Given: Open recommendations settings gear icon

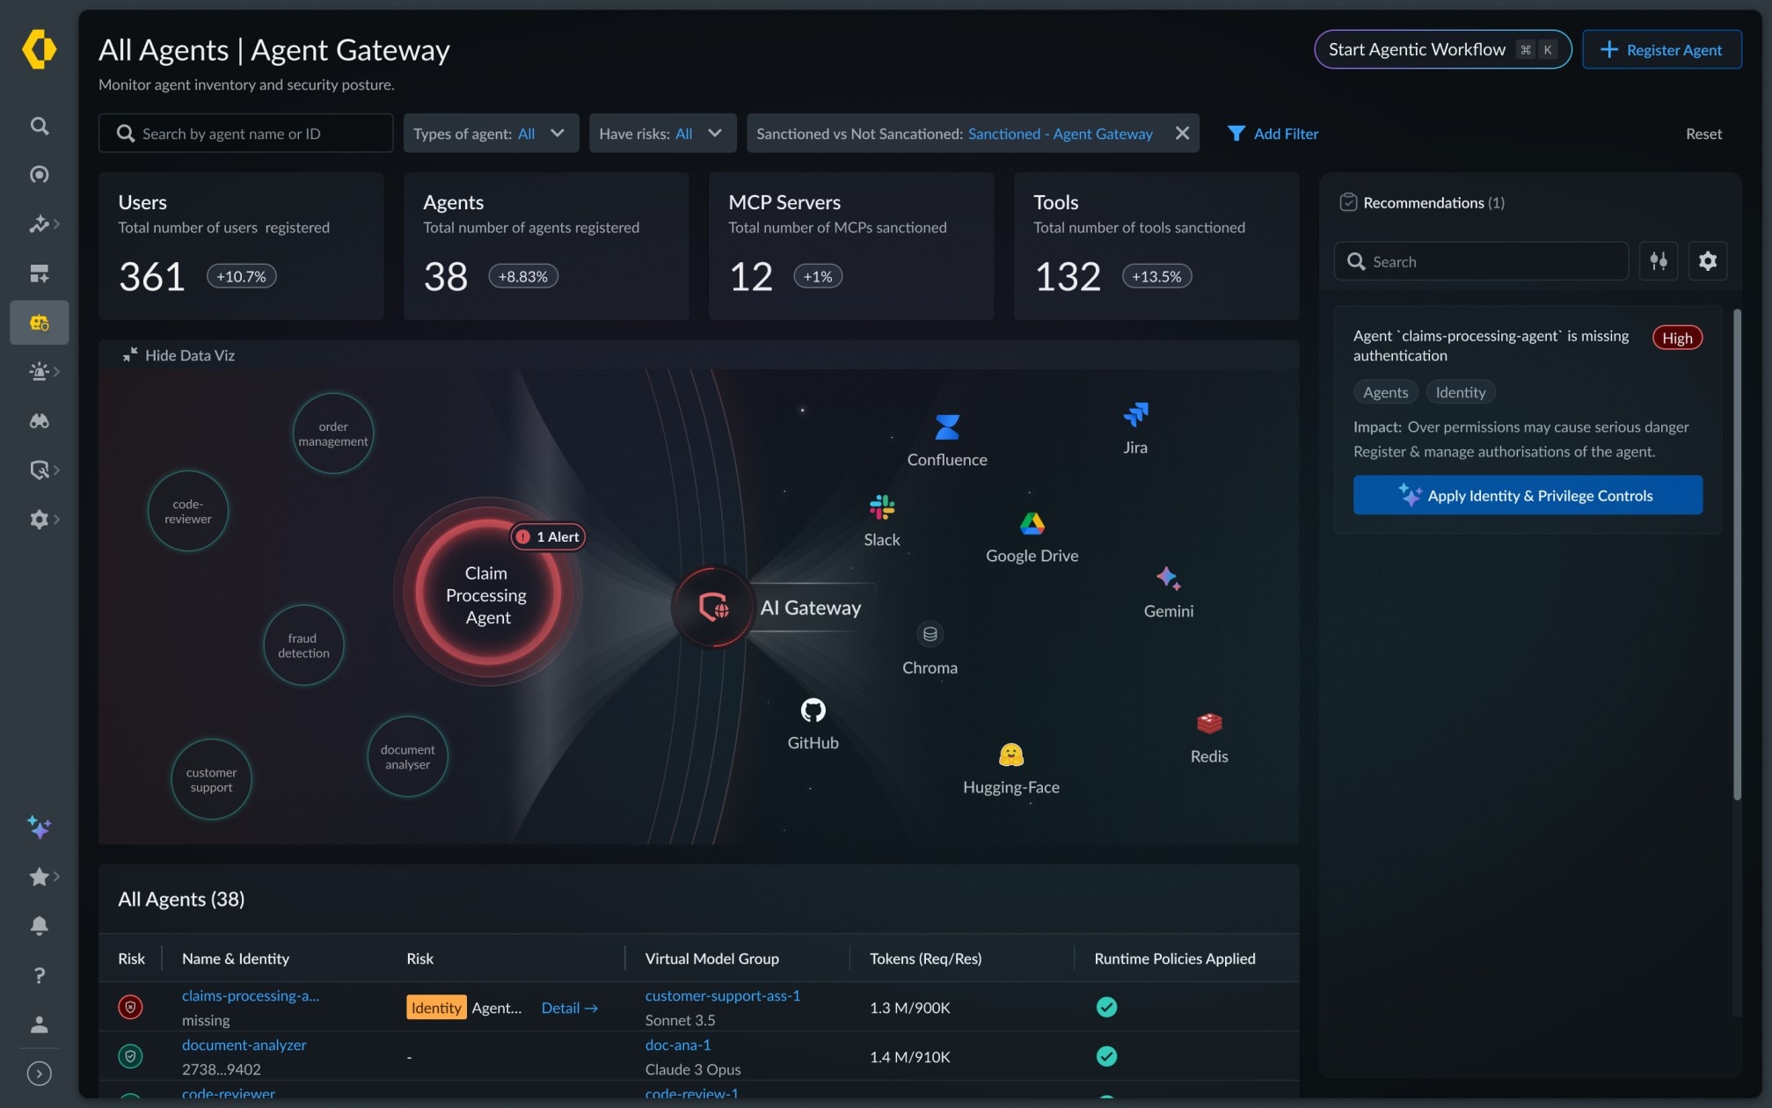Looking at the screenshot, I should (x=1708, y=261).
